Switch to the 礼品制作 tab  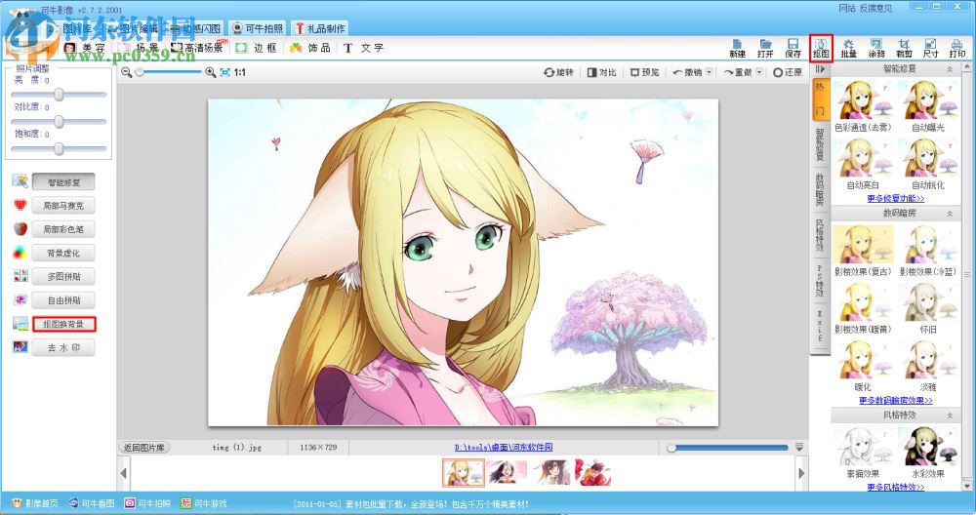319,28
